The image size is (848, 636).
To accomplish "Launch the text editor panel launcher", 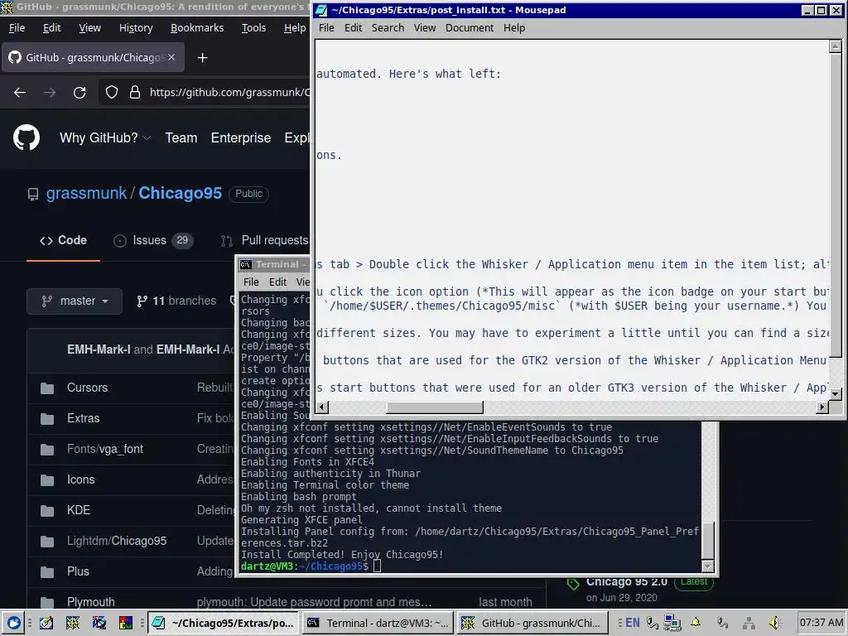I will (x=46, y=623).
